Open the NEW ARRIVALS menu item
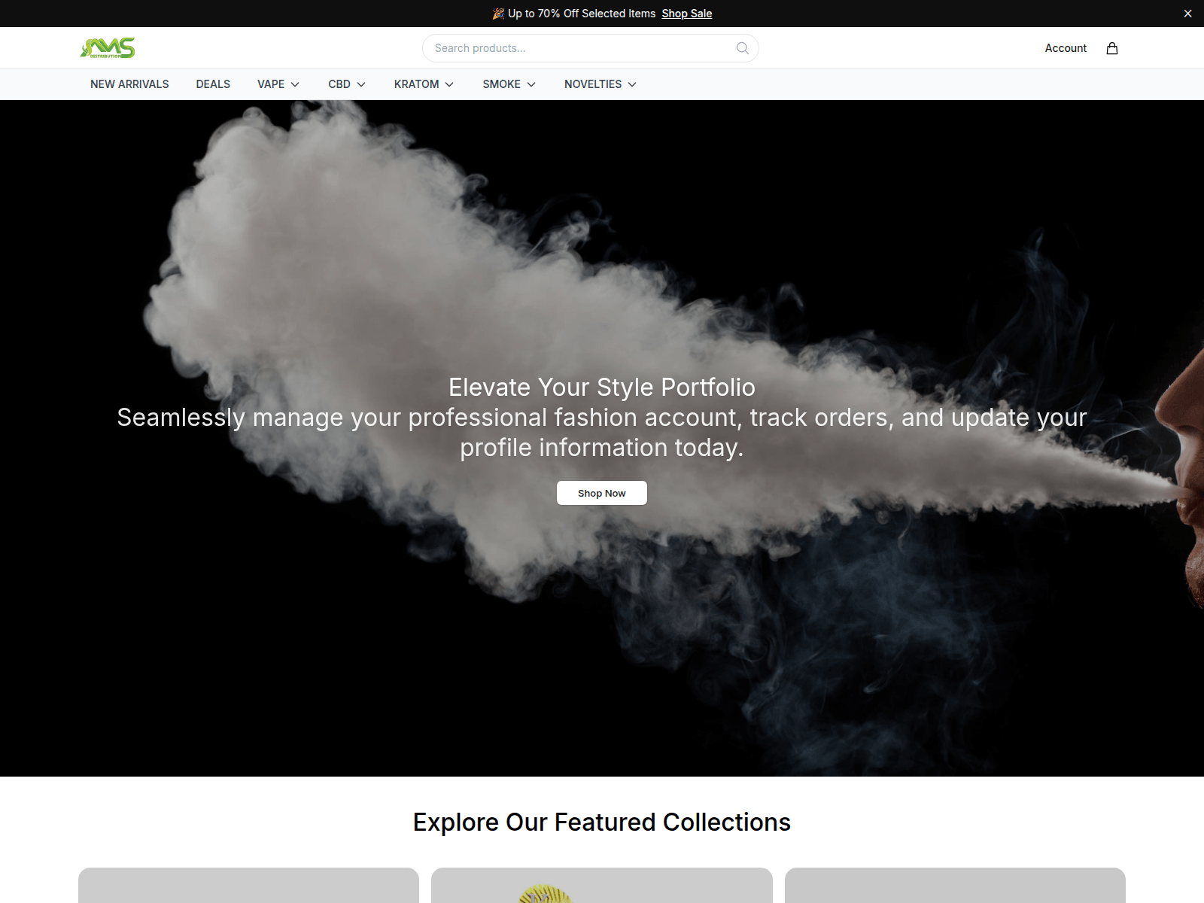The height and width of the screenshot is (903, 1204). click(x=129, y=84)
